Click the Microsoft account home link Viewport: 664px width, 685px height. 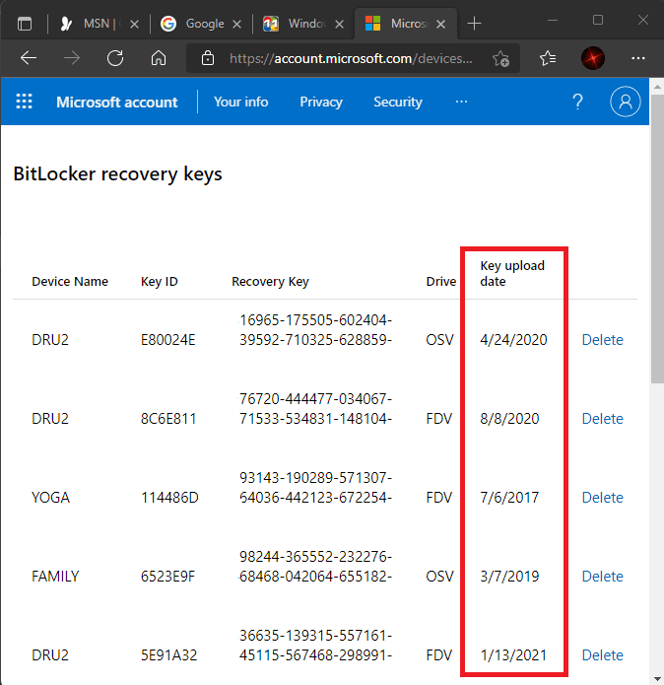[116, 102]
